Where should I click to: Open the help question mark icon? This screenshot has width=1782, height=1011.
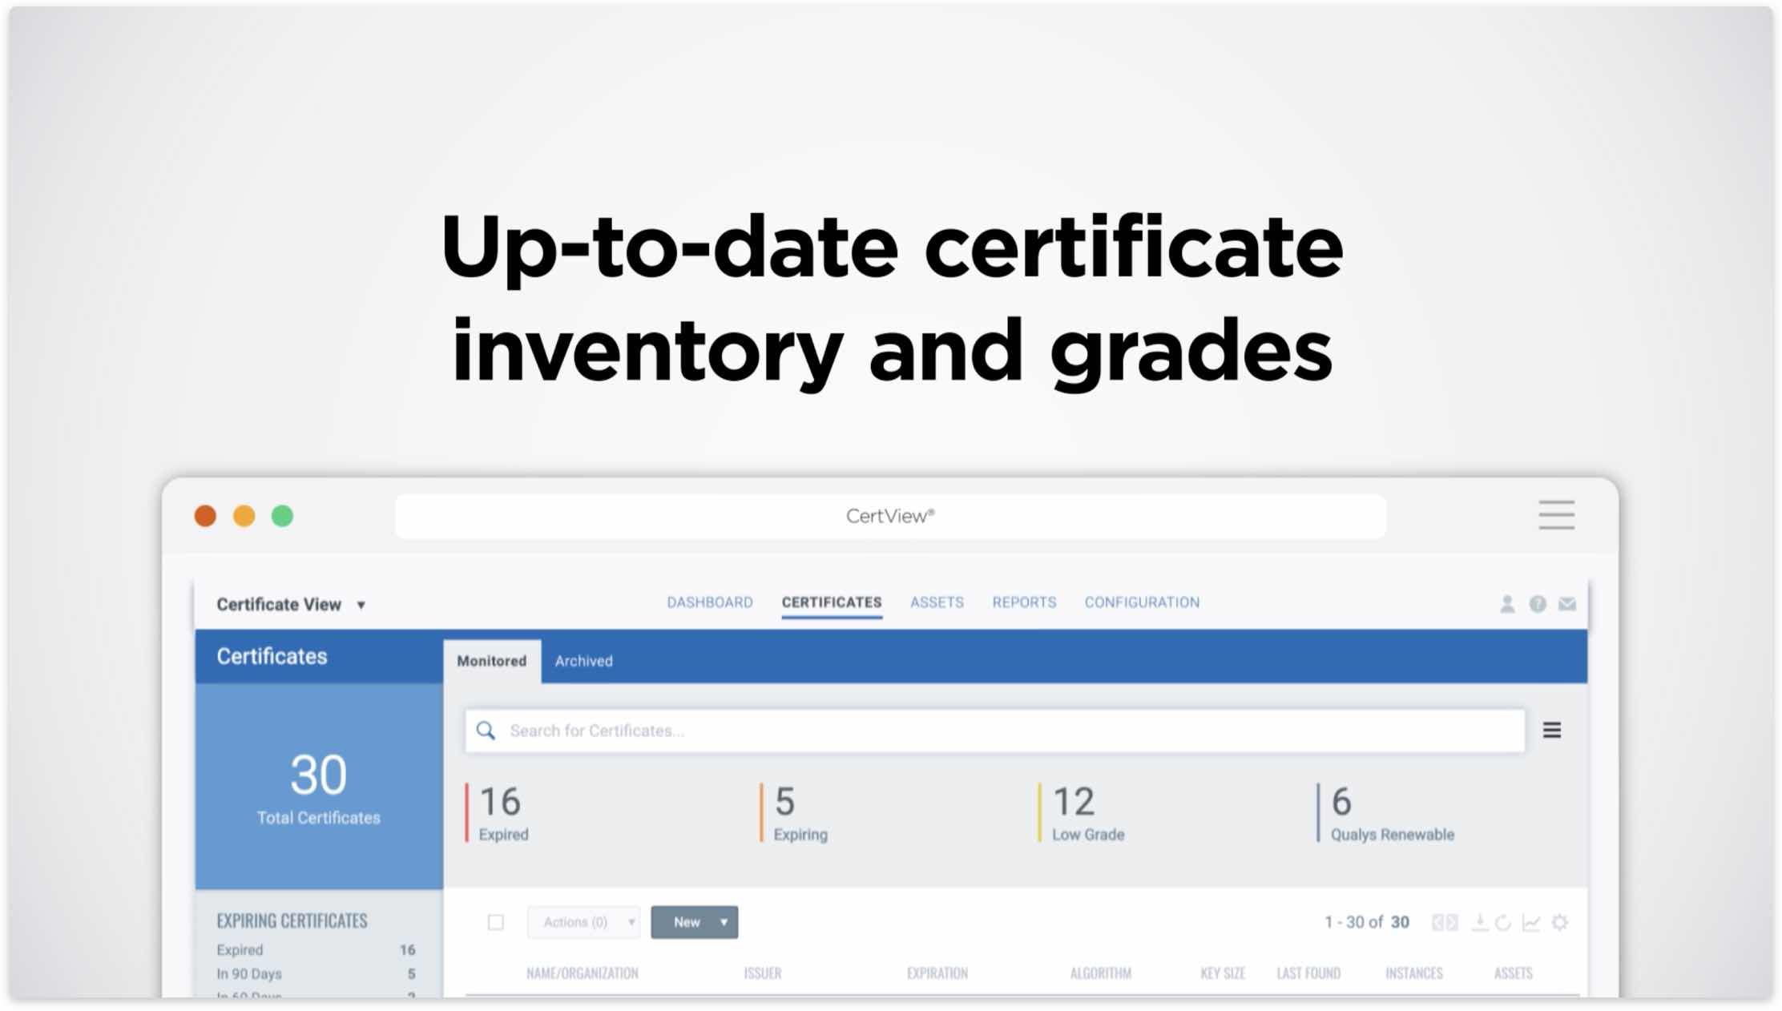click(1537, 604)
